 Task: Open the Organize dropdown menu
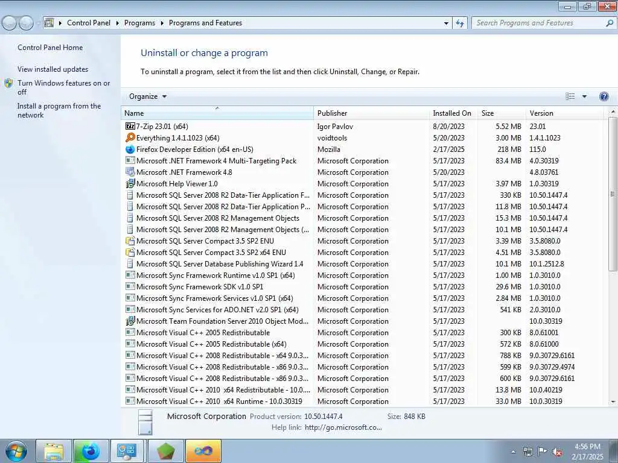tap(148, 96)
